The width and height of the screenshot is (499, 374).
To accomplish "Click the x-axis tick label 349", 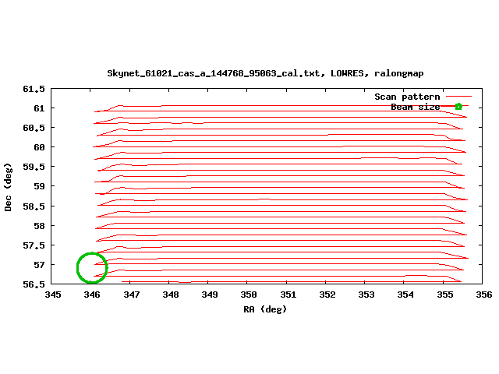I will click(x=210, y=295).
